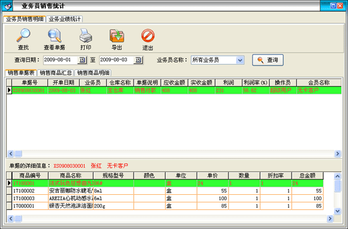Screen dimensions: 348x229
Task: Click the 单据号 column header
Action: tap(30, 82)
